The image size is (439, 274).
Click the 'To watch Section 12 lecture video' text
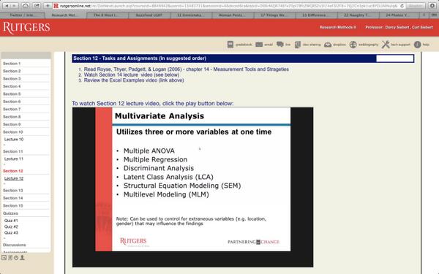pyautogui.click(x=153, y=104)
